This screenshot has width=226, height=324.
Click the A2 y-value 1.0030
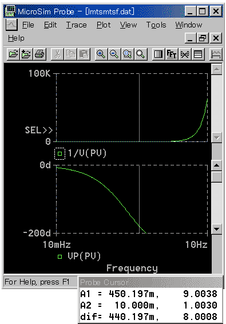200,305
